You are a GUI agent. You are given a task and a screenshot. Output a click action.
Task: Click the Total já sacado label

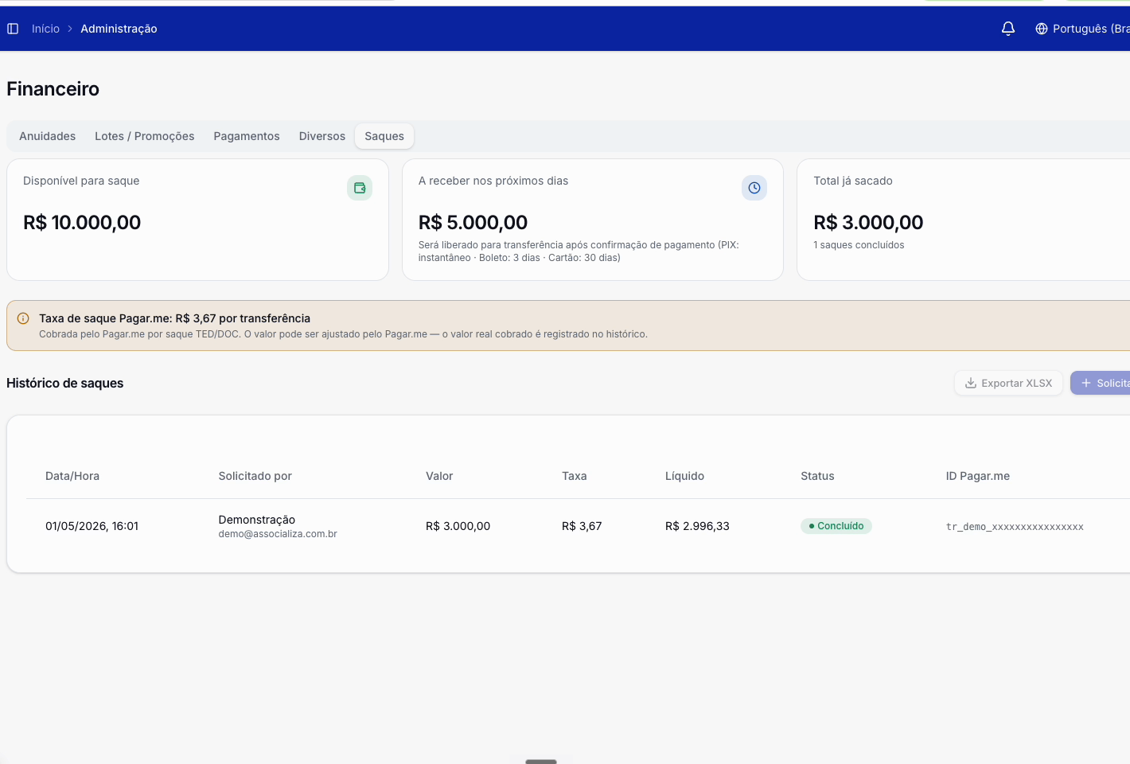(853, 181)
